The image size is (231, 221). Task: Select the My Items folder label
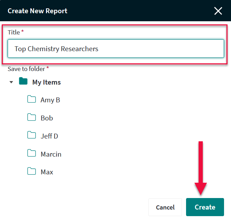(x=46, y=82)
